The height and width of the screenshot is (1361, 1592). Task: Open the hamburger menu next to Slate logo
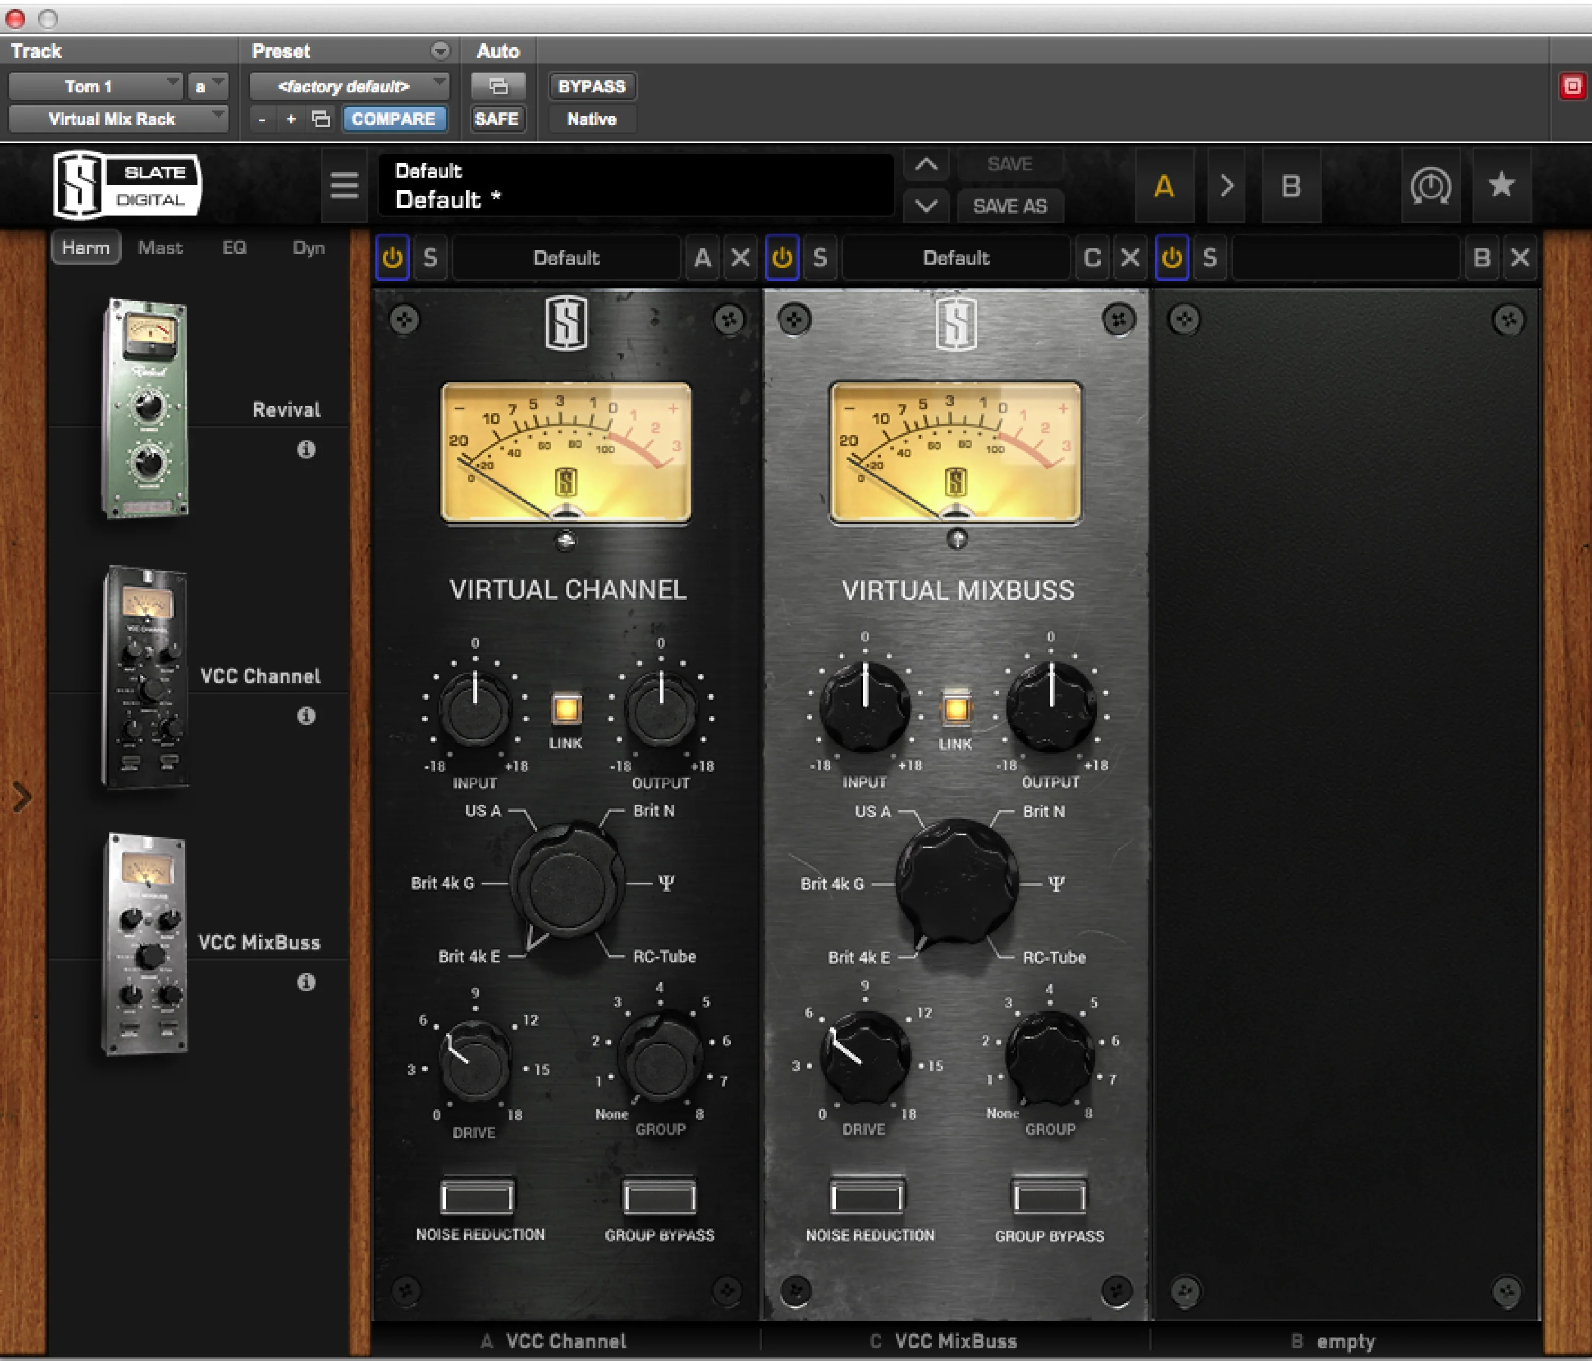(343, 185)
